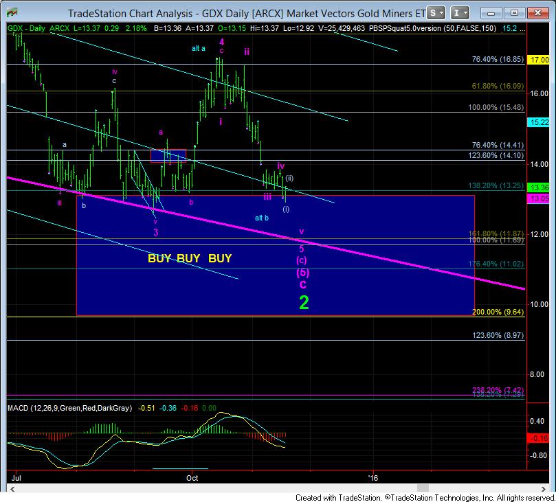Click the MACD (12,26,9,Green,Red,DarkGray) indicator label
The image size is (556, 502).
[x=70, y=408]
